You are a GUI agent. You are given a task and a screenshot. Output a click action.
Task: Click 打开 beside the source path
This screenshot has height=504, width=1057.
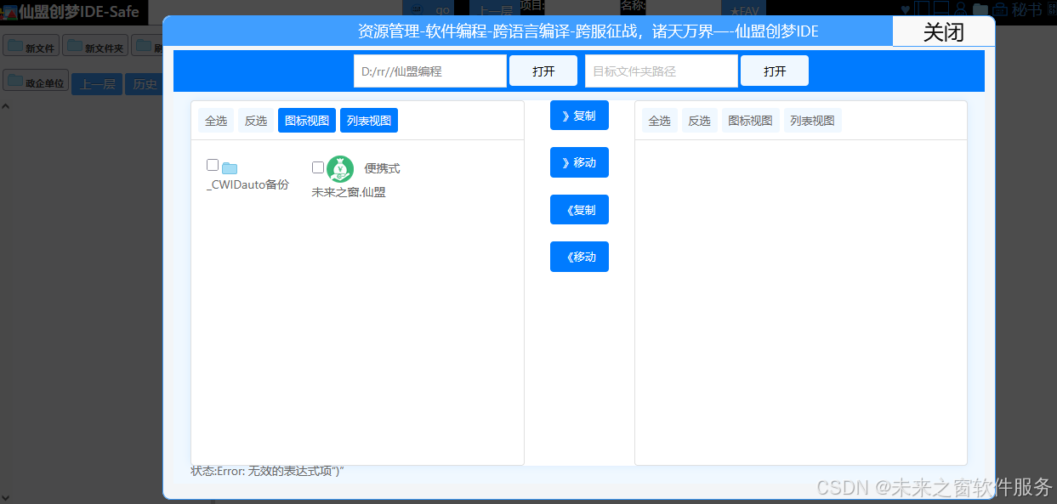point(543,71)
